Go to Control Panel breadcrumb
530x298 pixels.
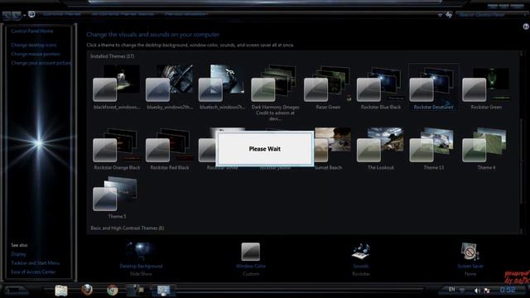pyautogui.click(x=62, y=14)
